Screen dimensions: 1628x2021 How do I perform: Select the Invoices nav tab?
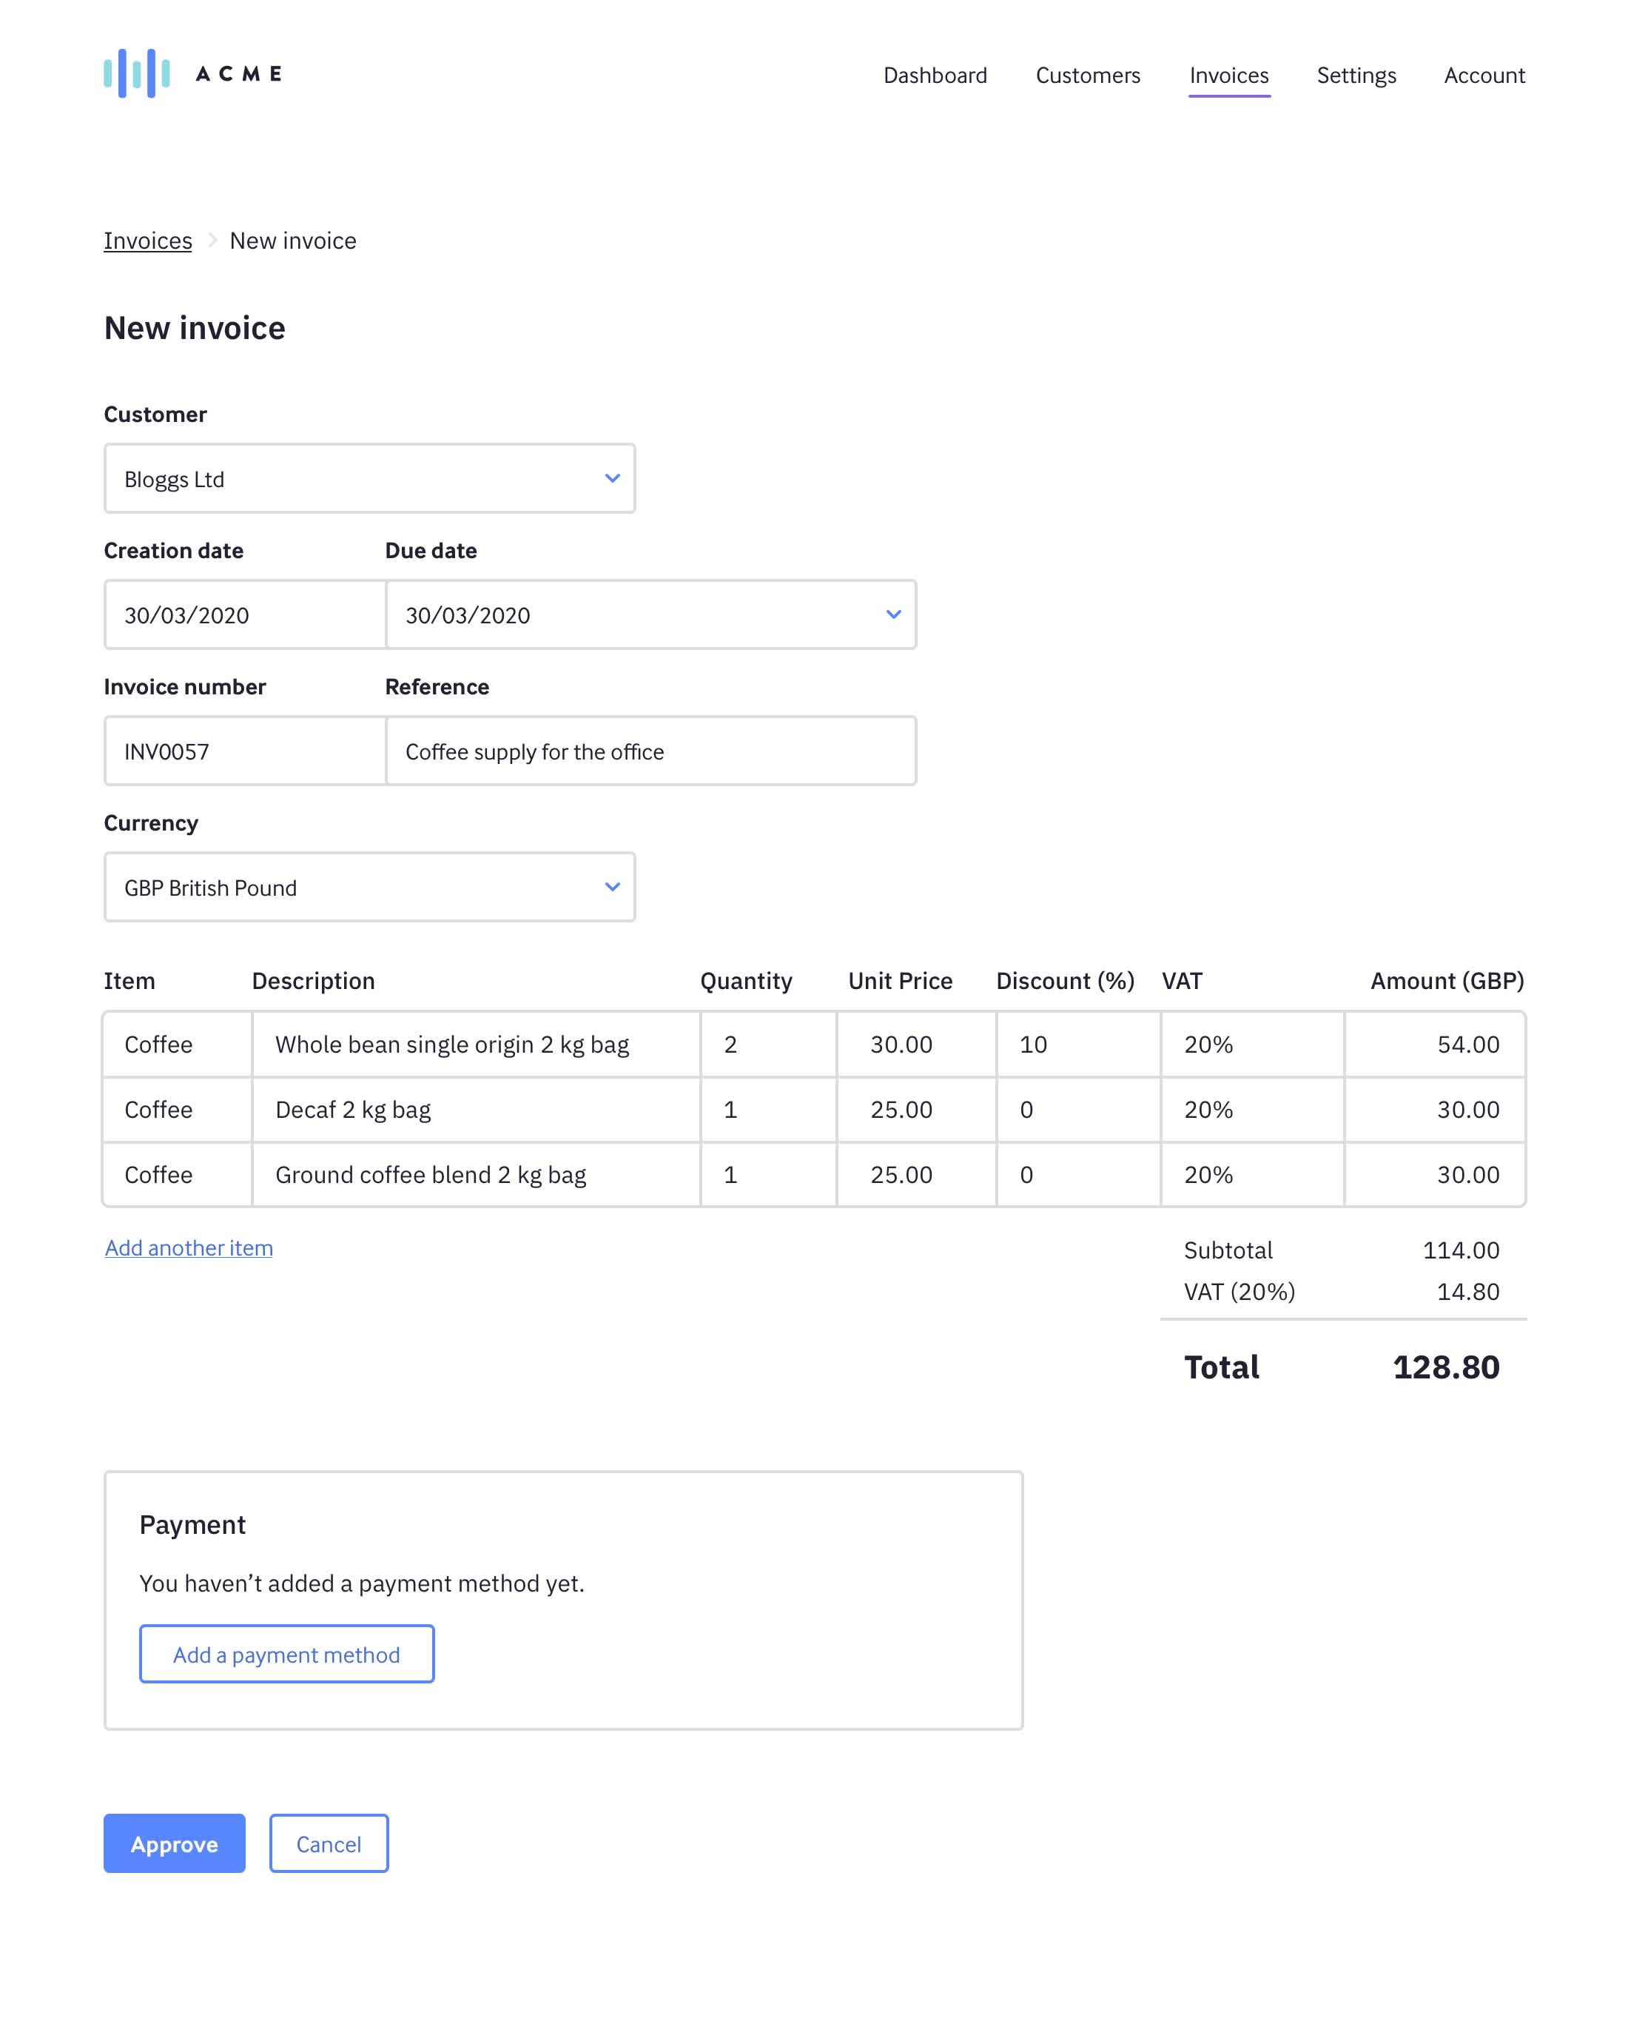1228,75
